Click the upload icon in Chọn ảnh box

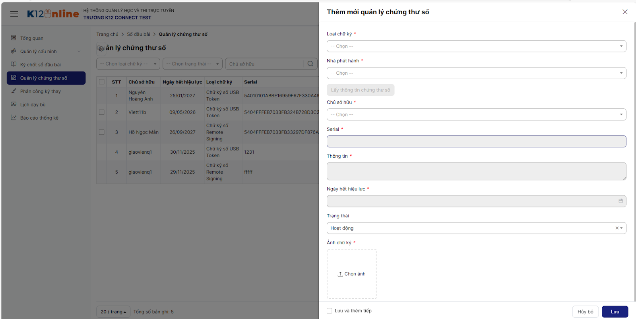pos(340,274)
